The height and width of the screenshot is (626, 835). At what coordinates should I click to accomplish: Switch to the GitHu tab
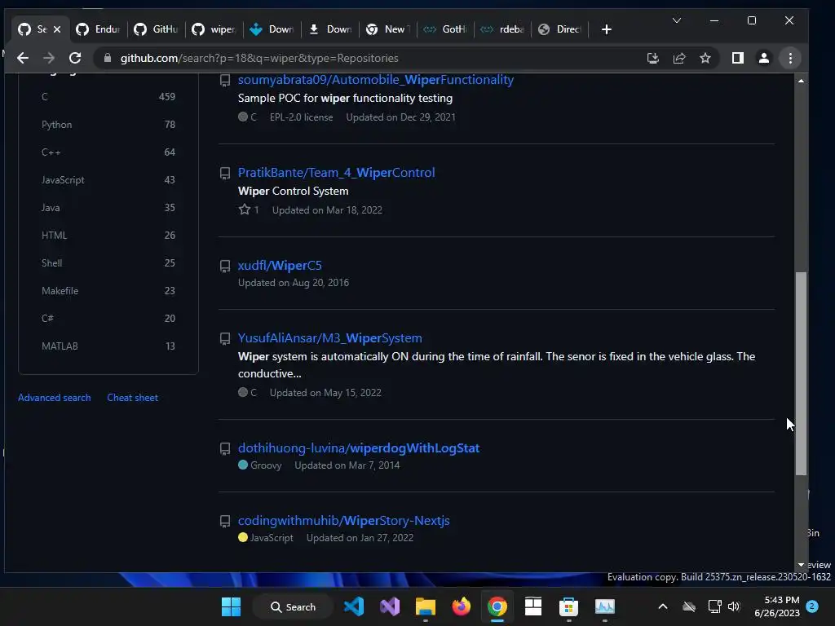click(x=156, y=29)
